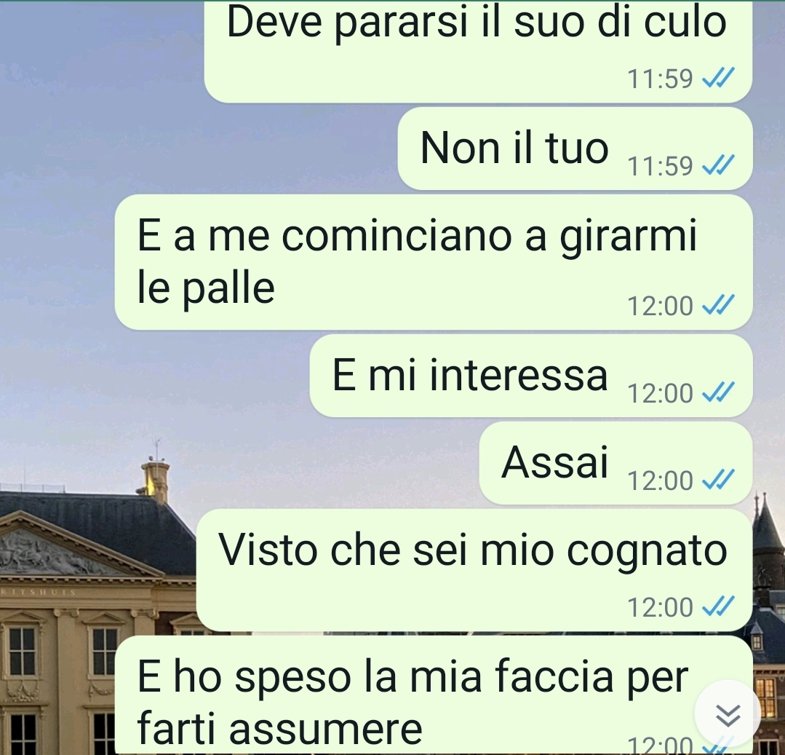The width and height of the screenshot is (785, 755).
Task: Tap the 11:59 timestamp on 'Non il tuo'
Action: (660, 166)
